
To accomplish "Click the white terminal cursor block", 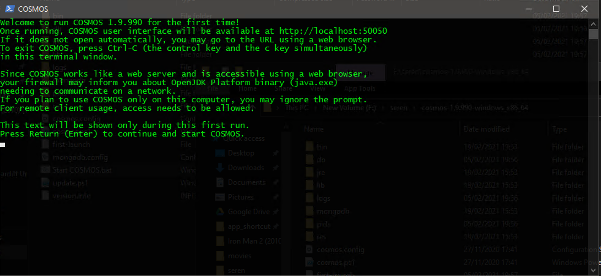I will coord(3,145).
